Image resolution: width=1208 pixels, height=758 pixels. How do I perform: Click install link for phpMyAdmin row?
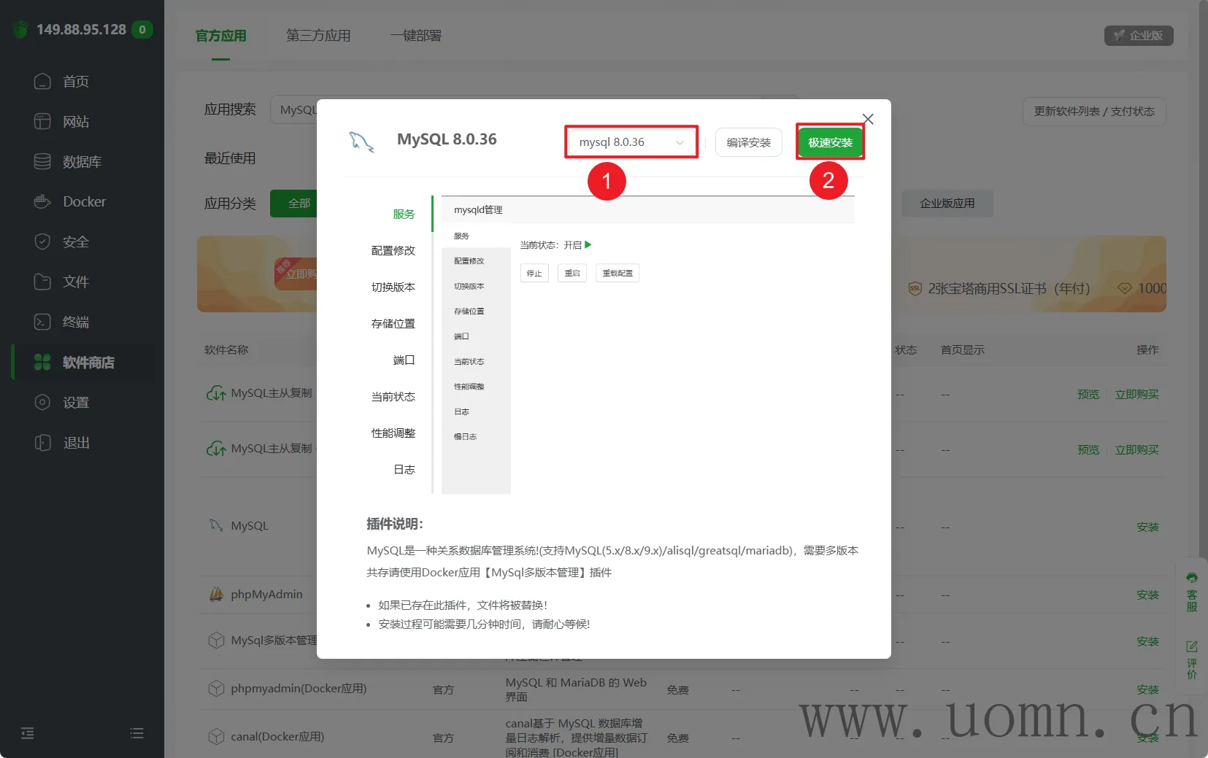[1147, 595]
